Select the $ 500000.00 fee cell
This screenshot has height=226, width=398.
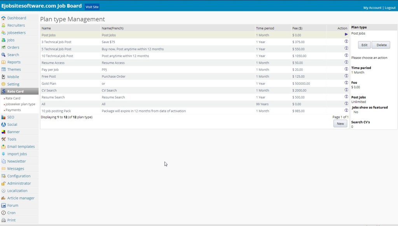301,83
